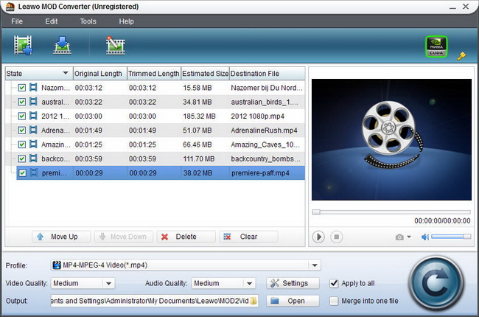Click the preview seek slider handle
The height and width of the screenshot is (317, 479).
(x=316, y=212)
